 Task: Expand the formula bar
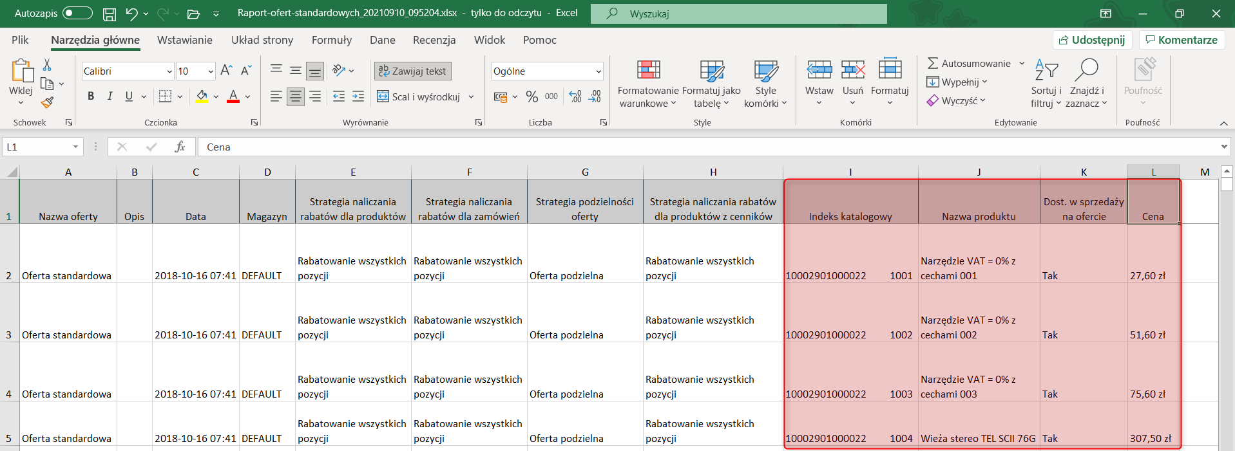click(x=1224, y=147)
